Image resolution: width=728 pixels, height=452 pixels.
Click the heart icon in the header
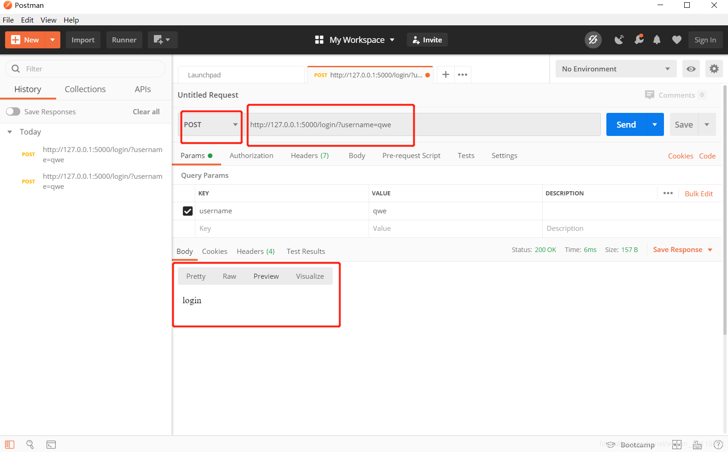click(x=676, y=40)
